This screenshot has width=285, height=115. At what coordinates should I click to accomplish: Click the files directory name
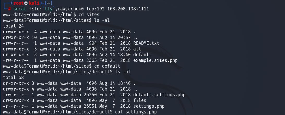[140, 100]
